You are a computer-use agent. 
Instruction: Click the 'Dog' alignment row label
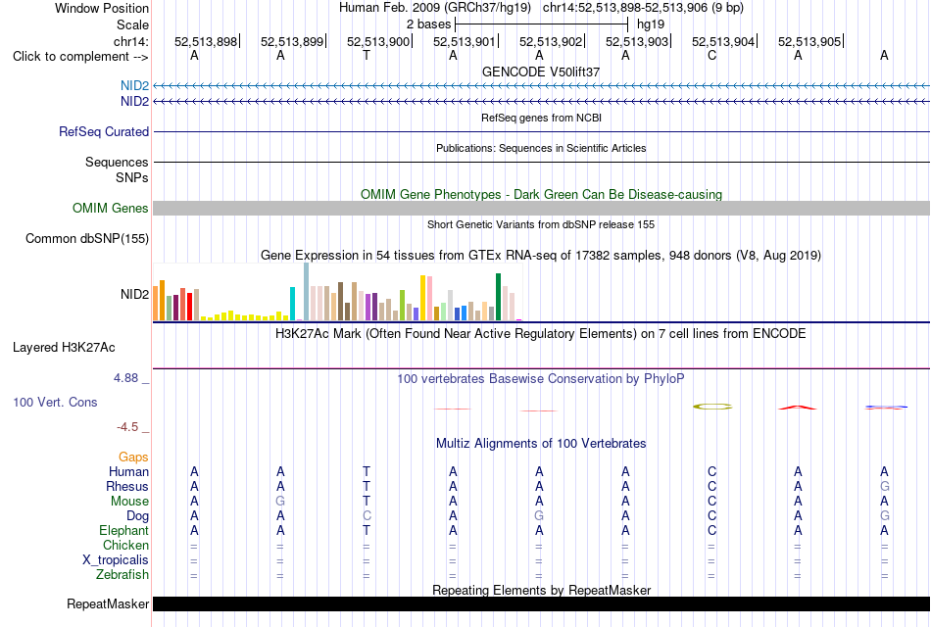pos(137,516)
